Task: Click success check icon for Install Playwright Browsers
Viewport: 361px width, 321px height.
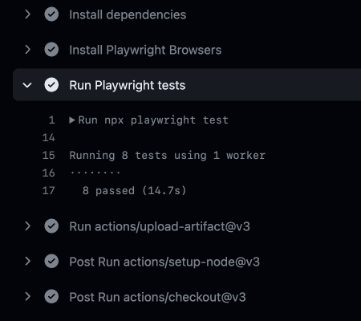Action: point(51,50)
